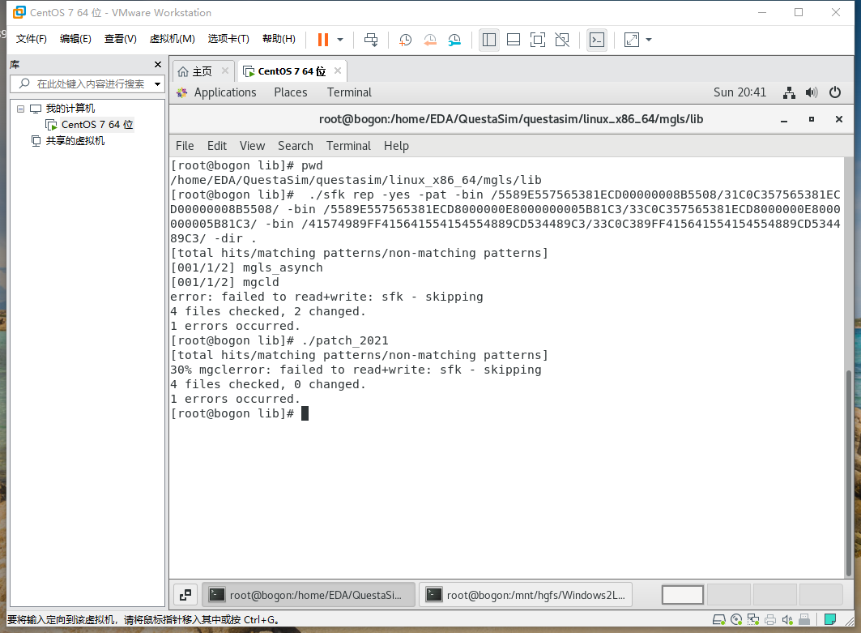Image resolution: width=861 pixels, height=633 pixels.
Task: Enter full screen mode
Action: 538,40
